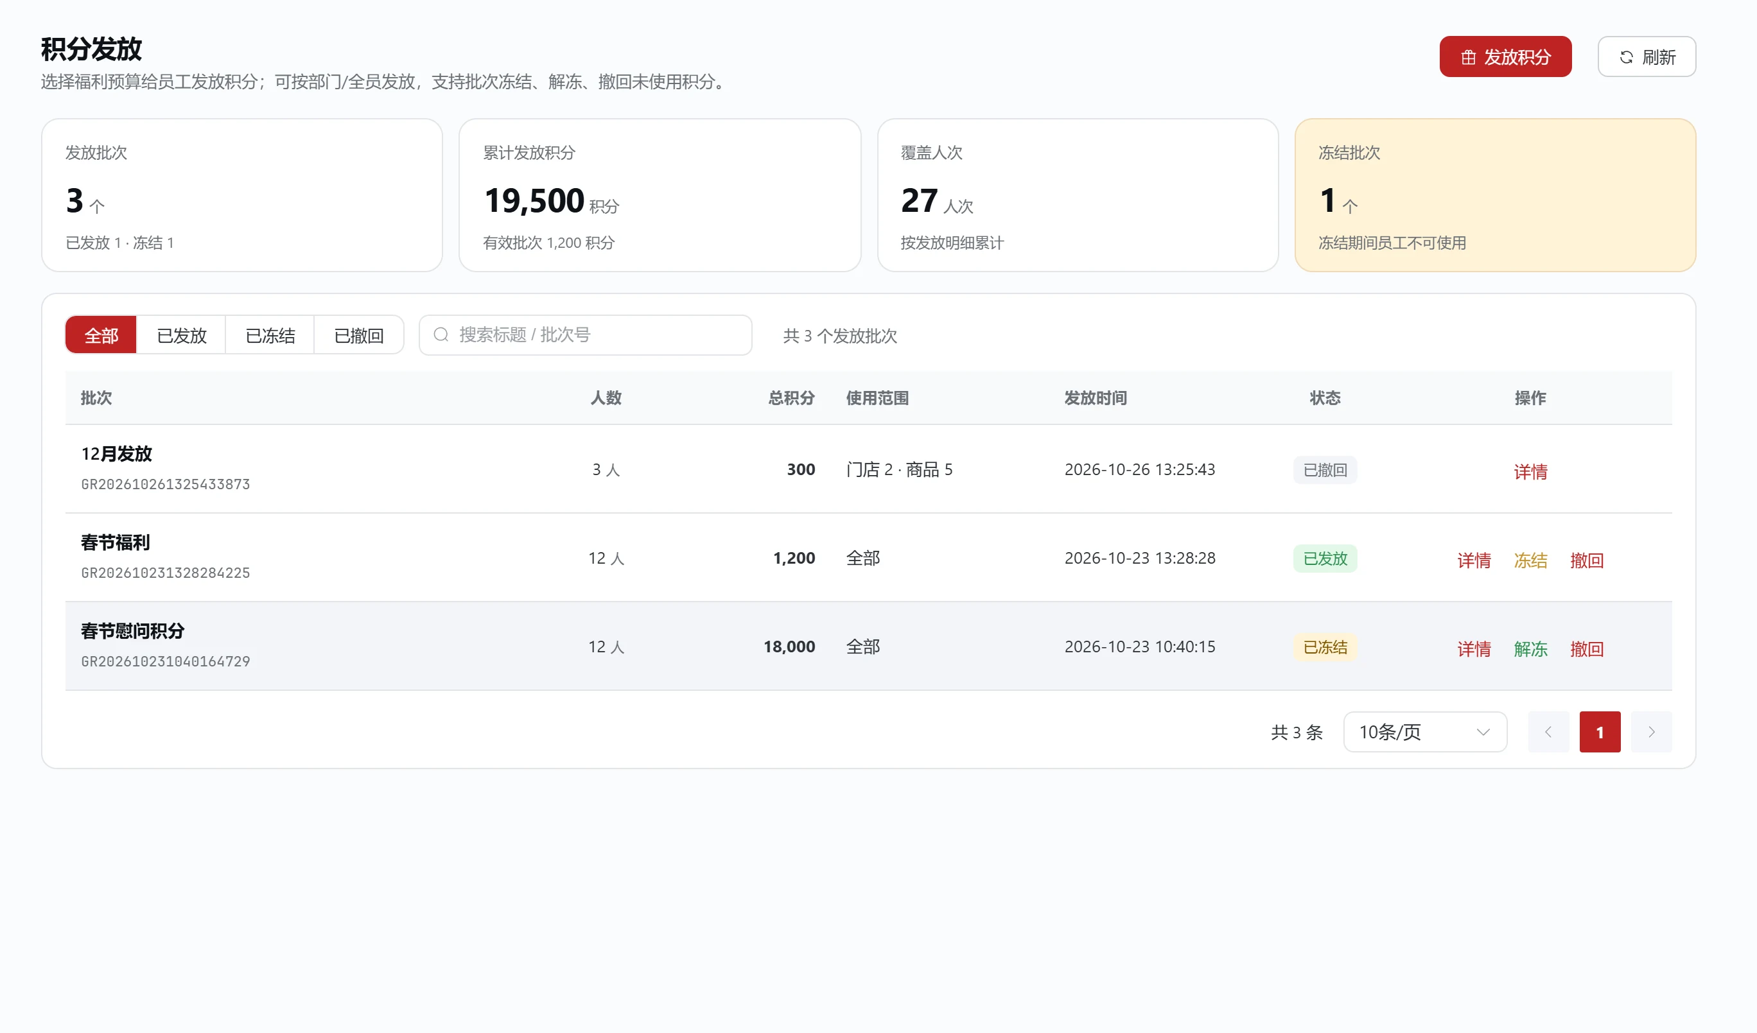Click batch number GR202610231328284225
This screenshot has height=1033, width=1757.
coord(165,573)
